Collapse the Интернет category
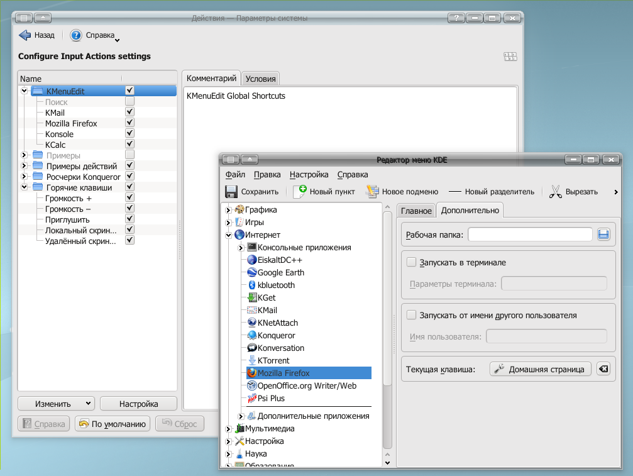The height and width of the screenshot is (476, 633). coord(228,235)
